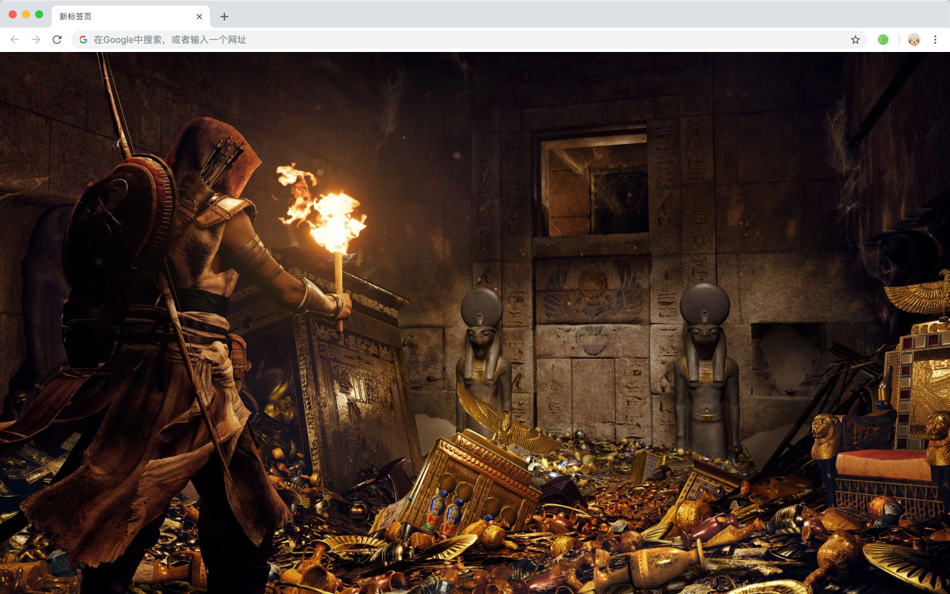The height and width of the screenshot is (594, 950).
Task: Bookmark this page with the star icon
Action: coord(855,39)
